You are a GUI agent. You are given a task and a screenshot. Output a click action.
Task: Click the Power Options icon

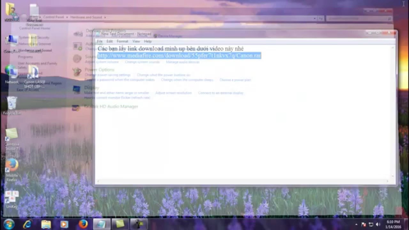coord(77,72)
